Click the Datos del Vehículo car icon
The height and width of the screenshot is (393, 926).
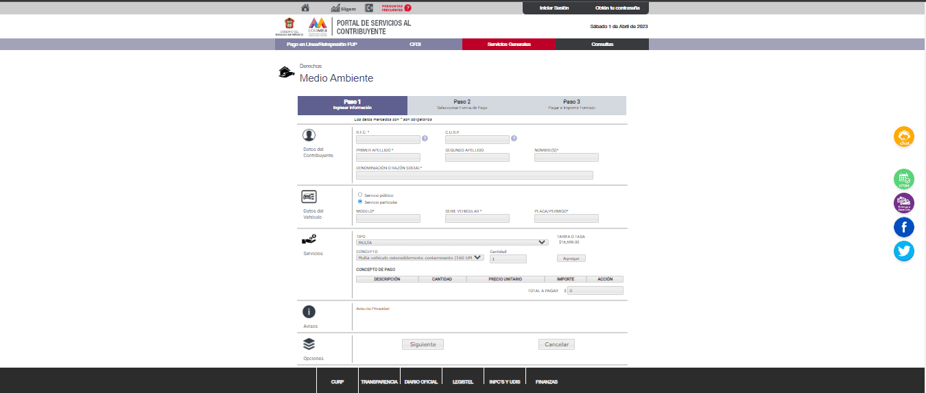click(x=309, y=197)
